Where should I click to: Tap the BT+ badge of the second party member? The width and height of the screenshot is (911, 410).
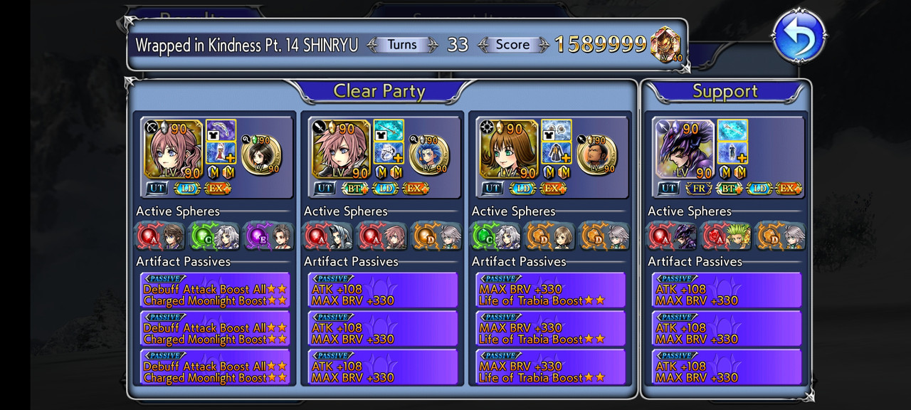pos(357,189)
